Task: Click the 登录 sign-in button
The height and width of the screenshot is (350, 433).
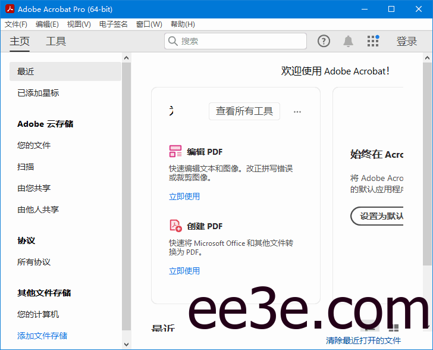Action: 406,41
